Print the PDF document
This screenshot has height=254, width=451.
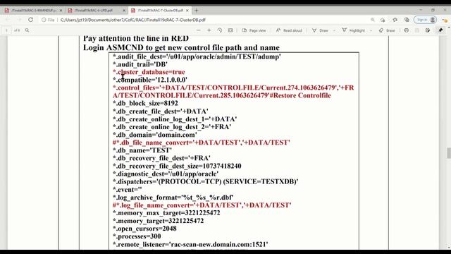(x=406, y=30)
